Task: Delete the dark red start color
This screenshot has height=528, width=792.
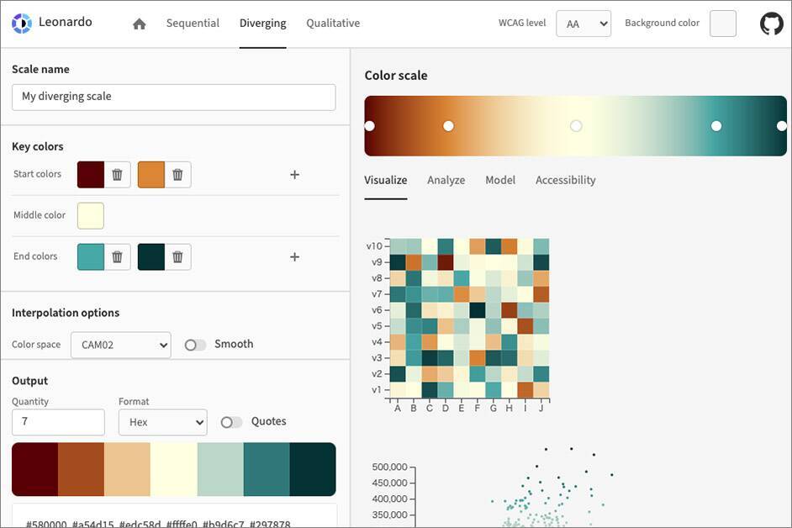Action: (x=117, y=175)
